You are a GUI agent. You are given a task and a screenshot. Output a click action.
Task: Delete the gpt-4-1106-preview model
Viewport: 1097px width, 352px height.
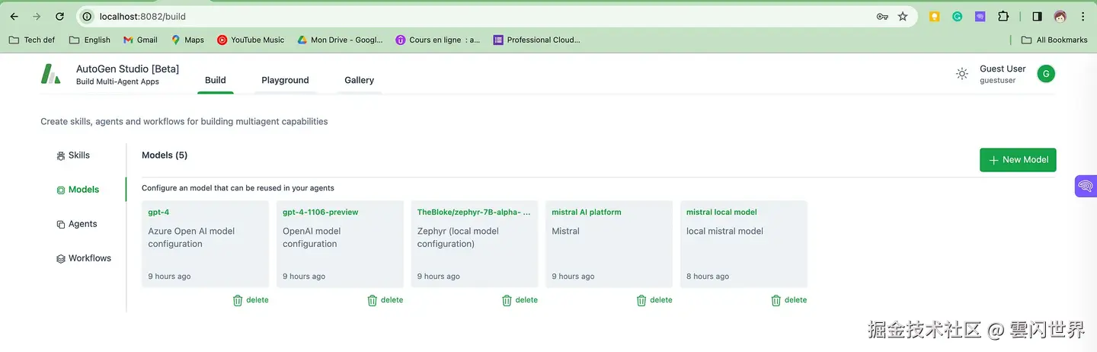click(385, 300)
